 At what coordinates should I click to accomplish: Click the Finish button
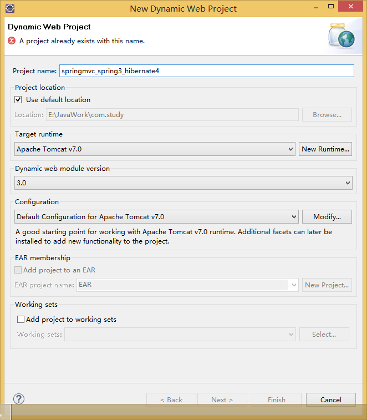(277, 399)
